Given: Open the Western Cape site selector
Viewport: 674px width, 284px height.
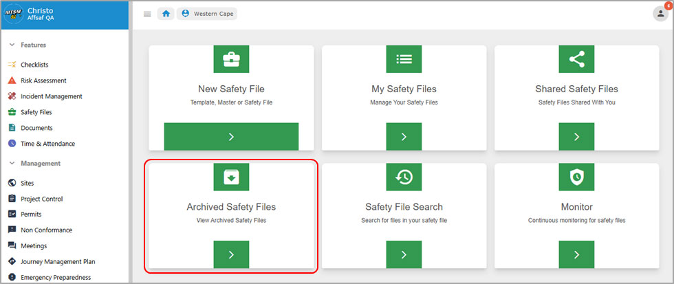Looking at the screenshot, I should click(207, 14).
